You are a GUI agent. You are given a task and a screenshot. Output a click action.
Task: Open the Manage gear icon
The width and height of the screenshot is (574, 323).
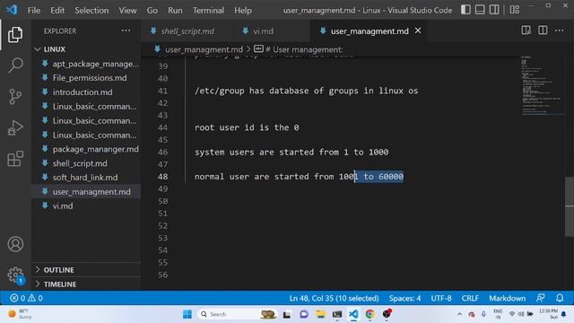click(15, 275)
